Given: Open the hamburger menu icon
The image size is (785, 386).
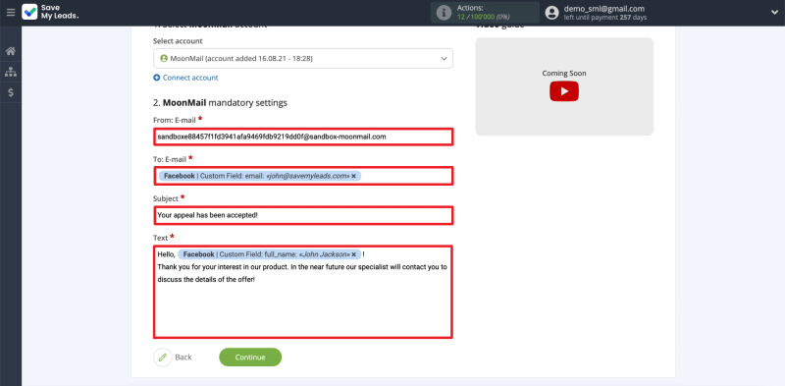Looking at the screenshot, I should tap(11, 13).
